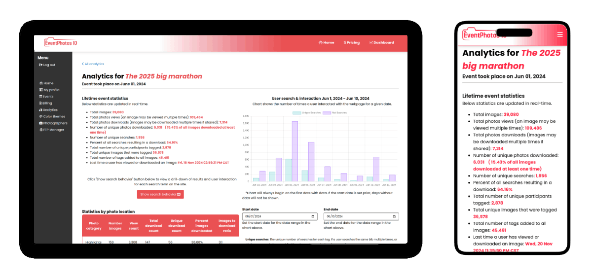
Task: Click the Billing document icon in sidebar
Action: tap(40, 103)
